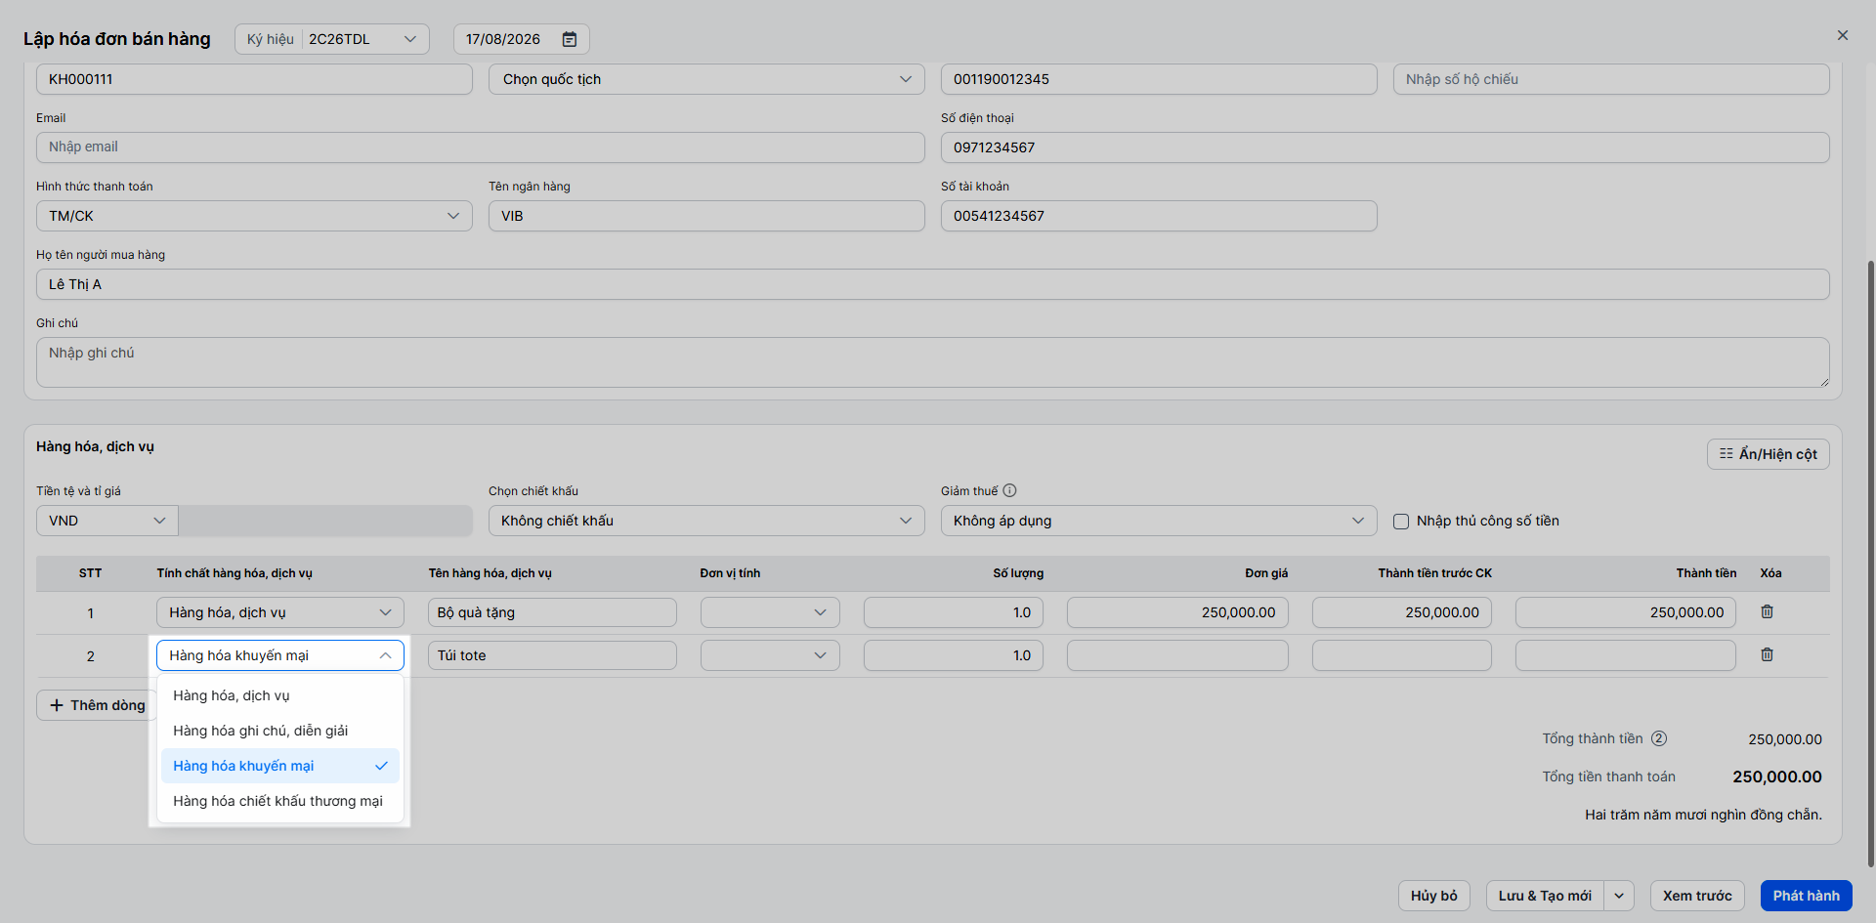Toggle Nhập thủ công số tiền checkbox
This screenshot has width=1876, height=923.
[1400, 521]
